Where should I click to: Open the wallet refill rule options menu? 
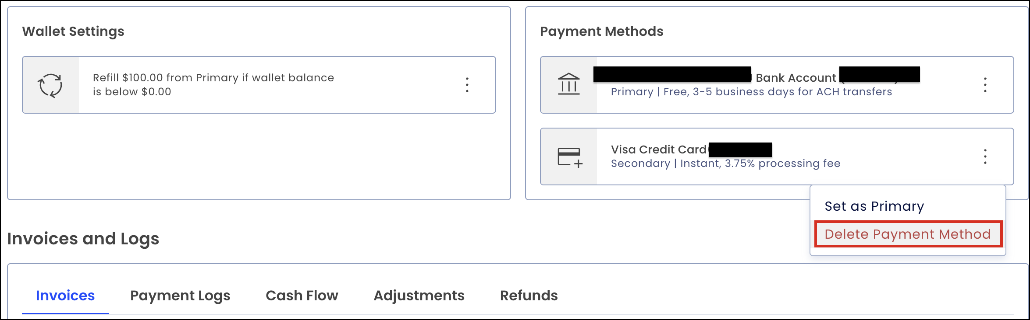(467, 85)
